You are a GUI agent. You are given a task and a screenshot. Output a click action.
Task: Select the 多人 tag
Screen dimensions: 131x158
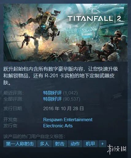pos(44,144)
